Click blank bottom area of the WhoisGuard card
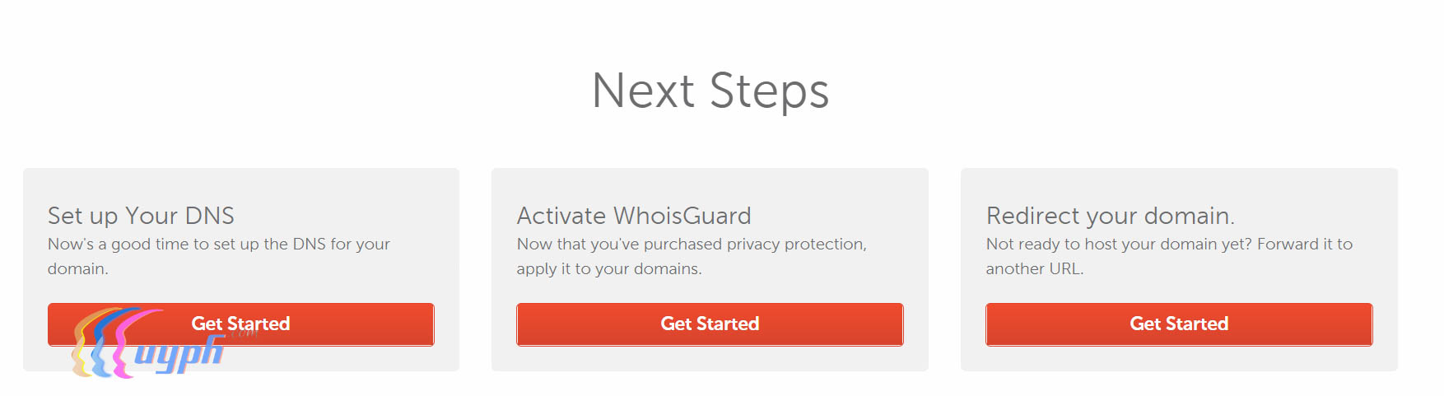The height and width of the screenshot is (396, 1444). (x=710, y=359)
